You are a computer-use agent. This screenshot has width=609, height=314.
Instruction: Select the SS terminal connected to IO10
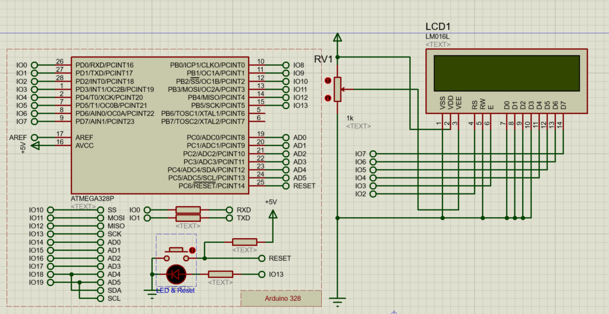coord(101,210)
